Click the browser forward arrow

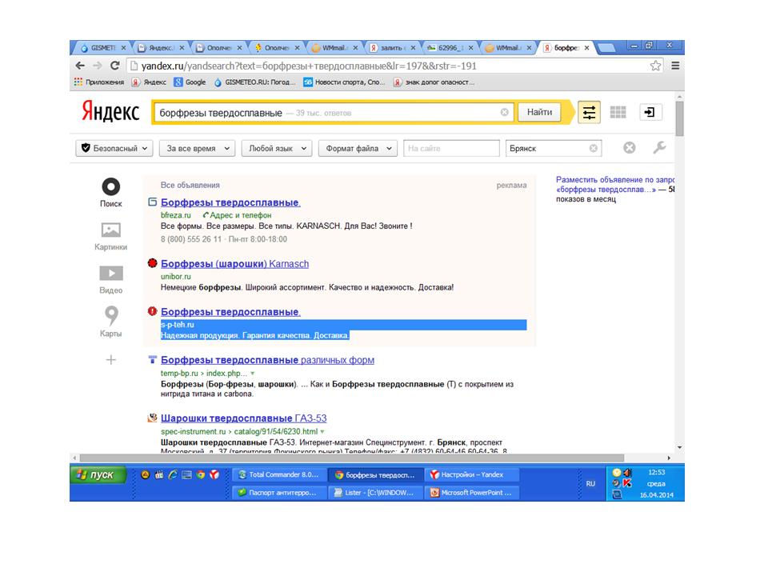(x=98, y=66)
